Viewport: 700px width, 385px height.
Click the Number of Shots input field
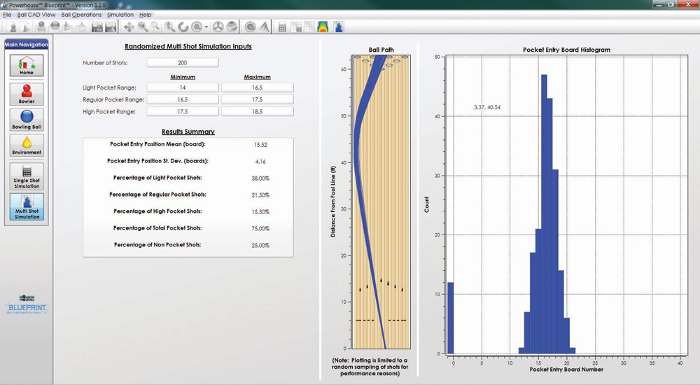click(x=183, y=63)
